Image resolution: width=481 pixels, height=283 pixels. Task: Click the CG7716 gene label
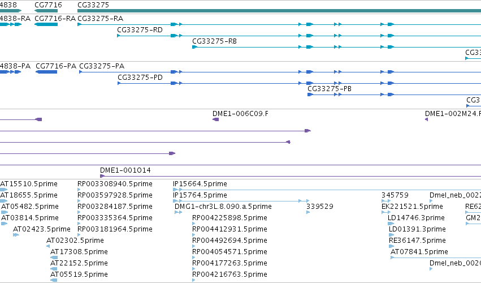pyautogui.click(x=48, y=5)
